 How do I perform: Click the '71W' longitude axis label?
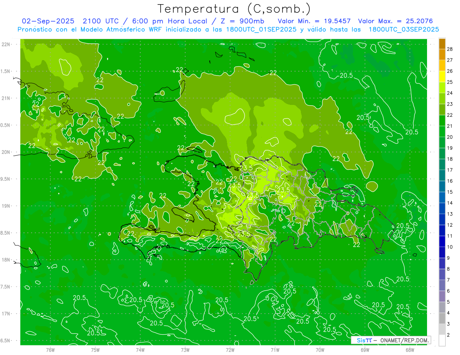[x=275, y=350]
